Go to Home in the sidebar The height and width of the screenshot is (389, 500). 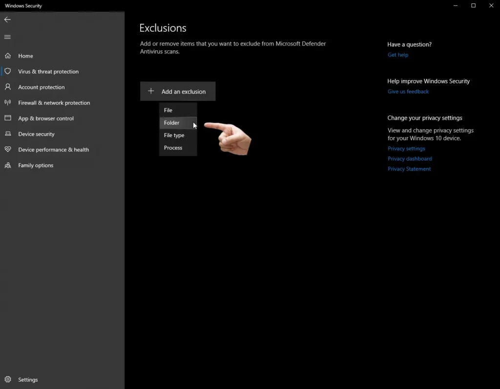pos(25,56)
